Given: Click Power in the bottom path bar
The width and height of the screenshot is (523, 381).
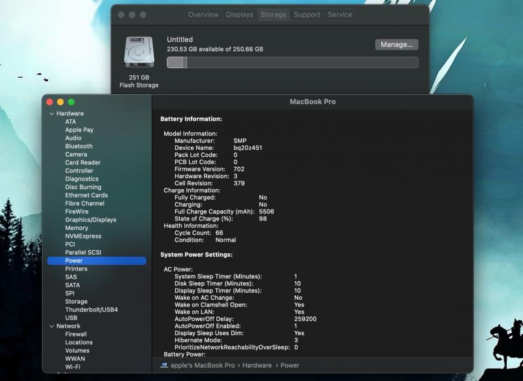Looking at the screenshot, I should (x=290, y=365).
